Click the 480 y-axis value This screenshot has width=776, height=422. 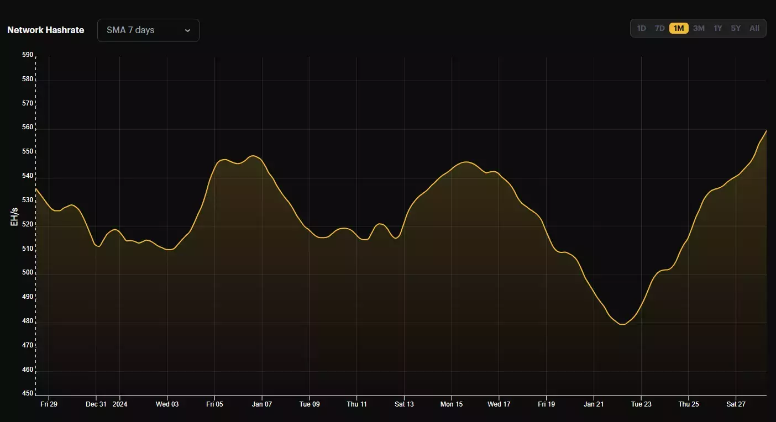coord(27,321)
